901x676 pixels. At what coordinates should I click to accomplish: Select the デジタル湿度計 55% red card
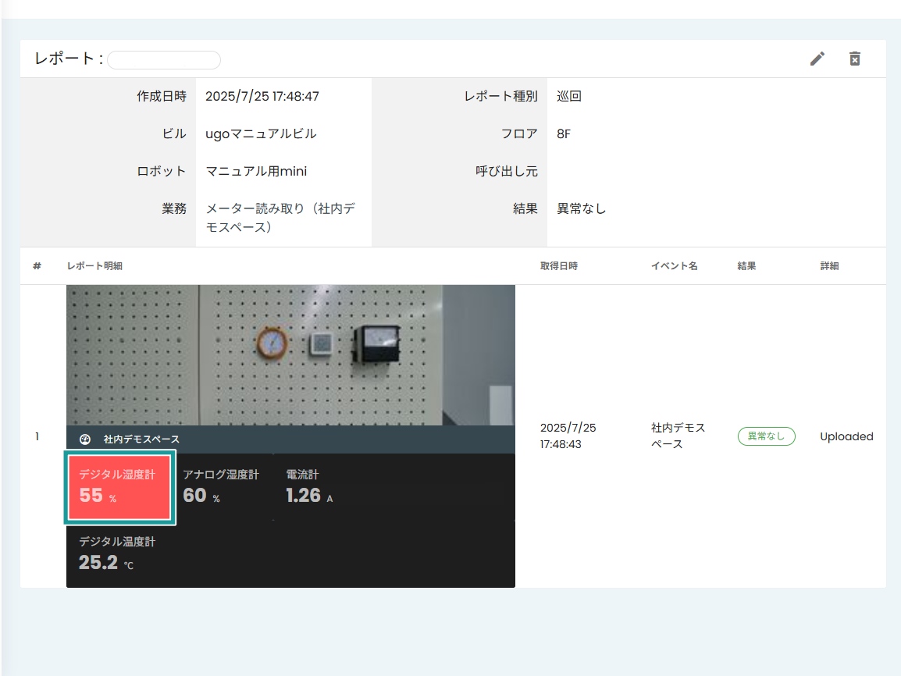coord(119,488)
